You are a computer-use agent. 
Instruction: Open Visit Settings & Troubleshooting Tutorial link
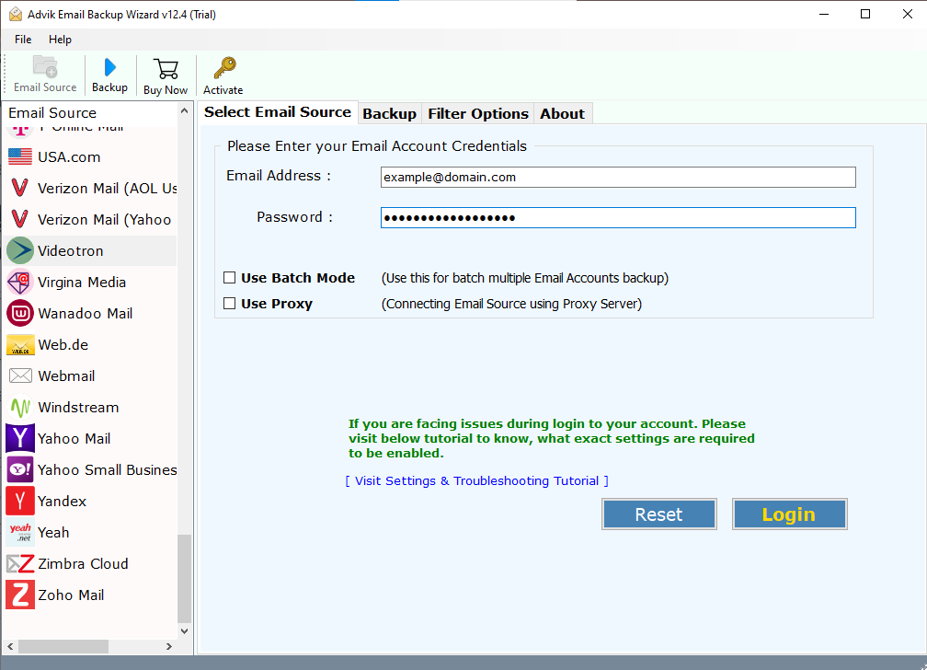coord(477,480)
